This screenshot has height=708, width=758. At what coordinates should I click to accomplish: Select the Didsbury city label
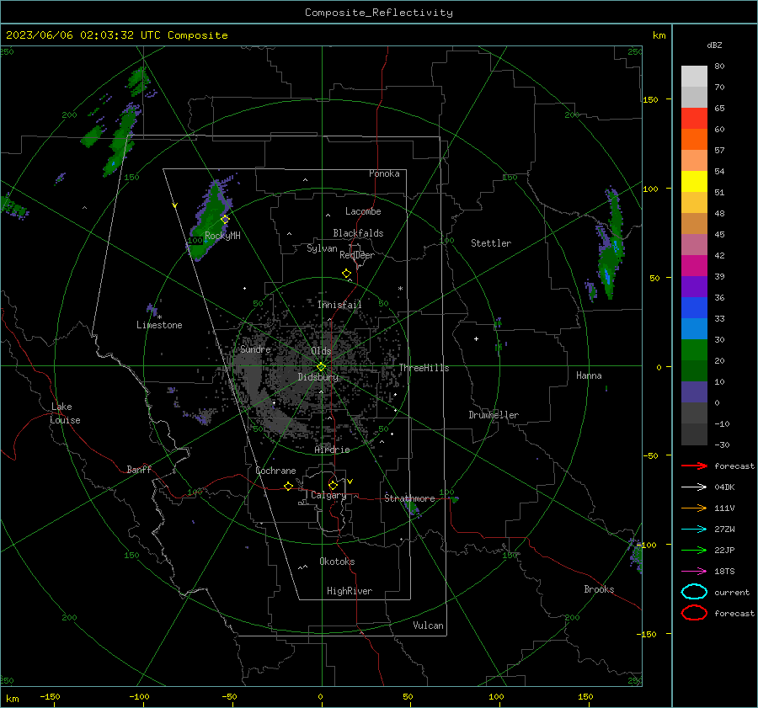click(318, 377)
